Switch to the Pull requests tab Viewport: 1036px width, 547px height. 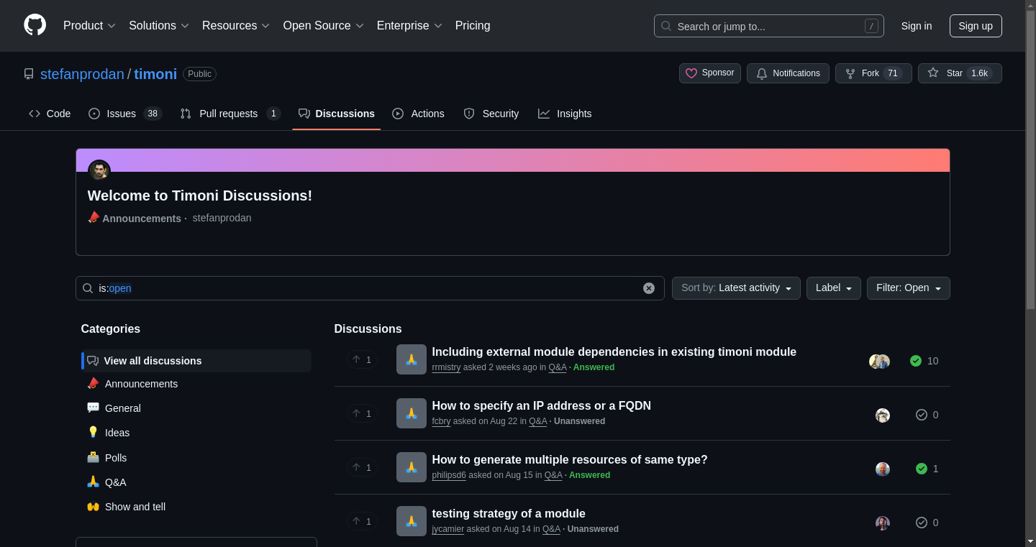click(230, 114)
